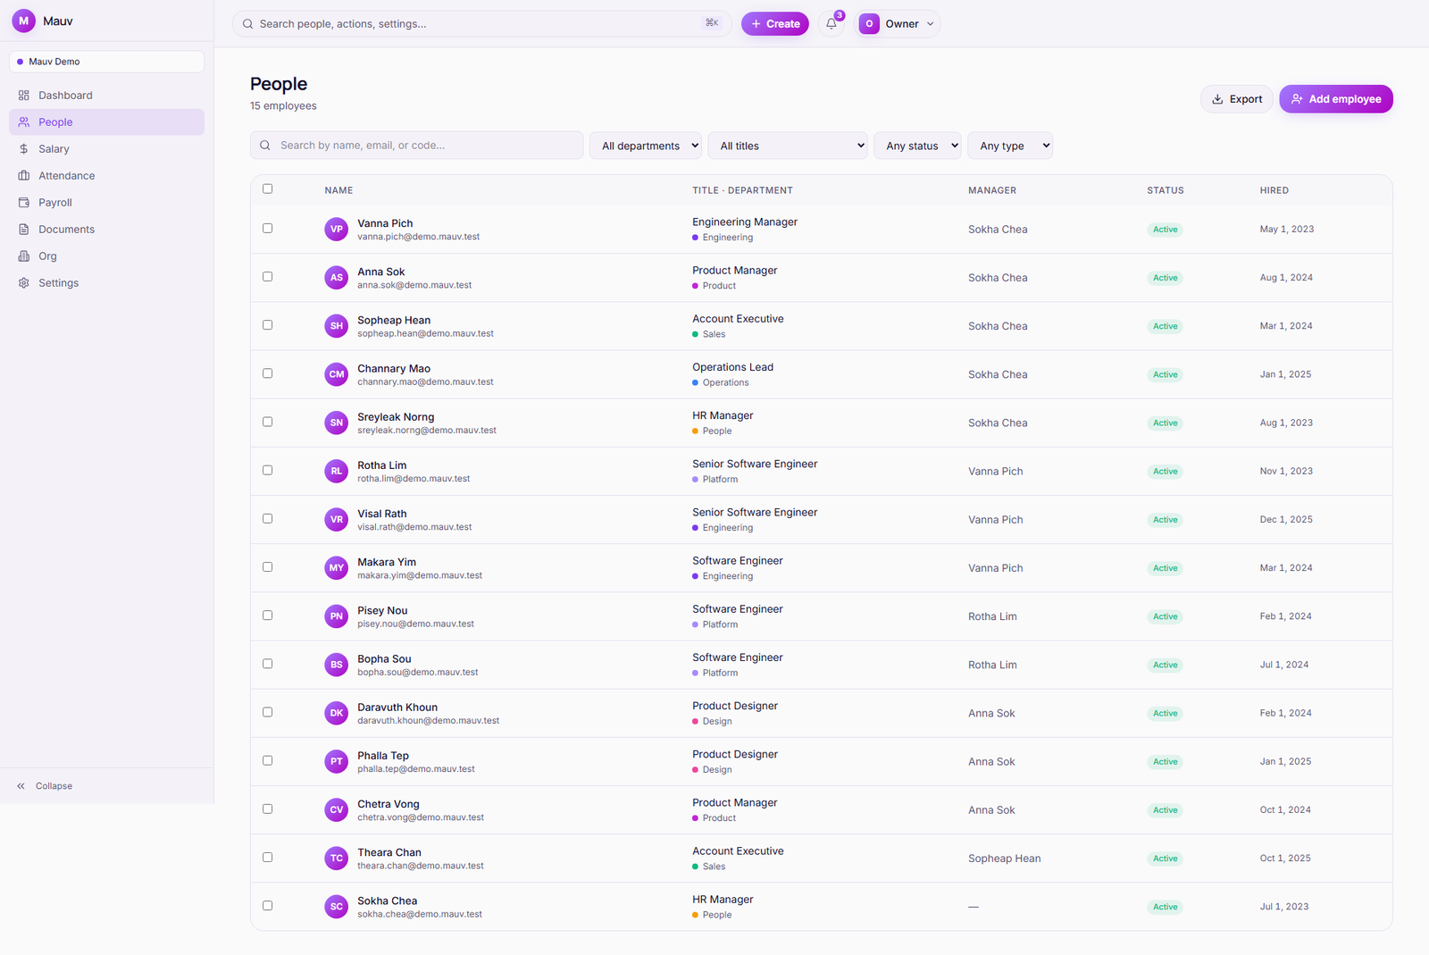The width and height of the screenshot is (1429, 955).
Task: Check the box for Theara Chan
Action: 268,858
